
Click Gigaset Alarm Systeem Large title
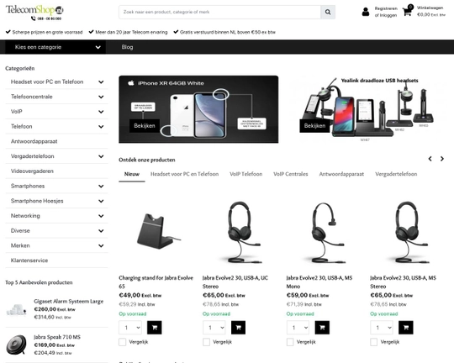click(x=69, y=302)
